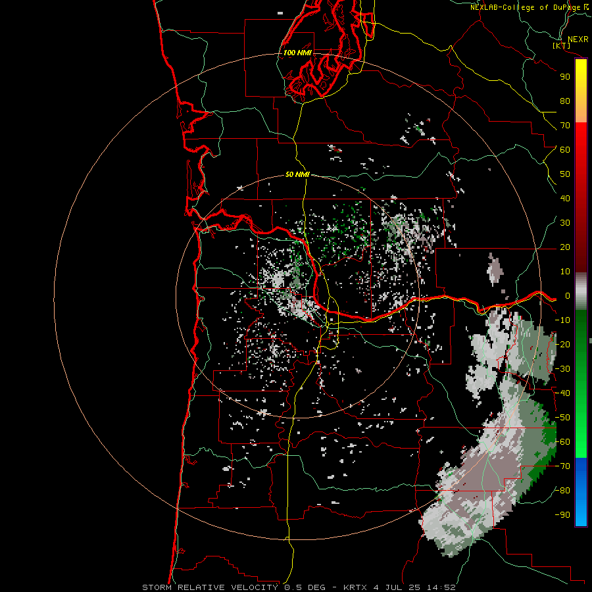
Task: Click the -40 value on velocity scale
Action: click(x=562, y=393)
